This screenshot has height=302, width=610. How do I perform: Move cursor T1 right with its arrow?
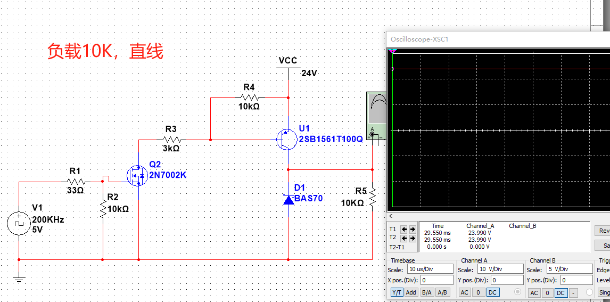tap(413, 229)
